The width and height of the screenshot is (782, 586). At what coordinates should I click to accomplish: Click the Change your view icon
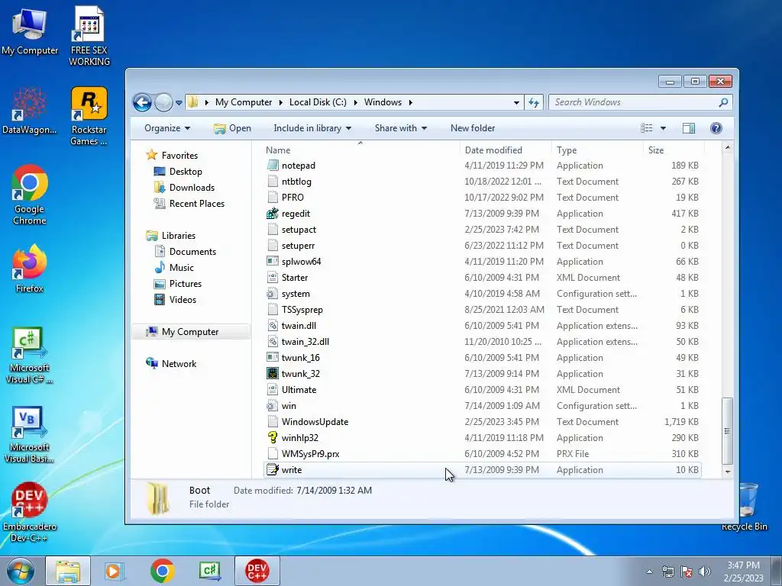pos(646,128)
